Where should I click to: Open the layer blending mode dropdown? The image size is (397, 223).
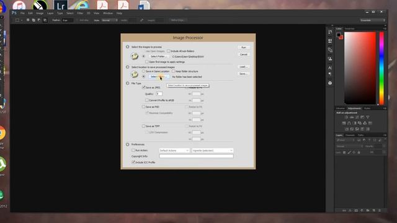click(349, 146)
